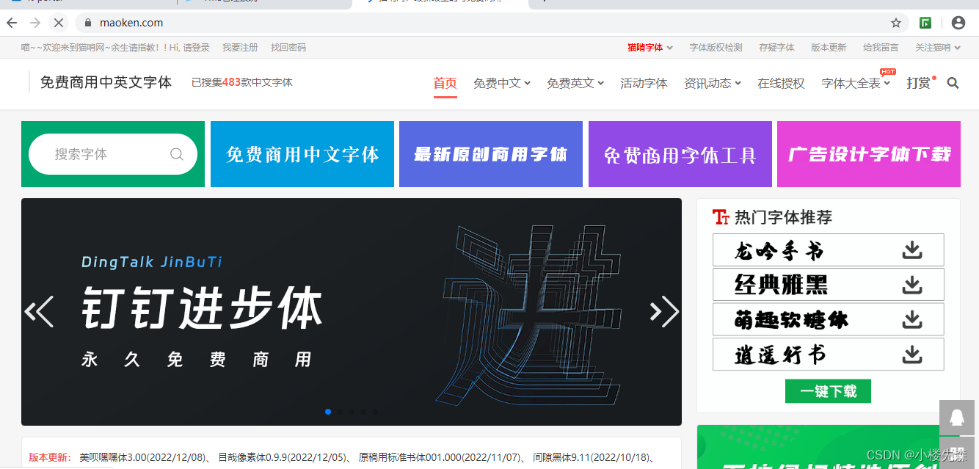Open the 免费商用中文字体 blue banner
This screenshot has width=979, height=469.
click(x=302, y=154)
